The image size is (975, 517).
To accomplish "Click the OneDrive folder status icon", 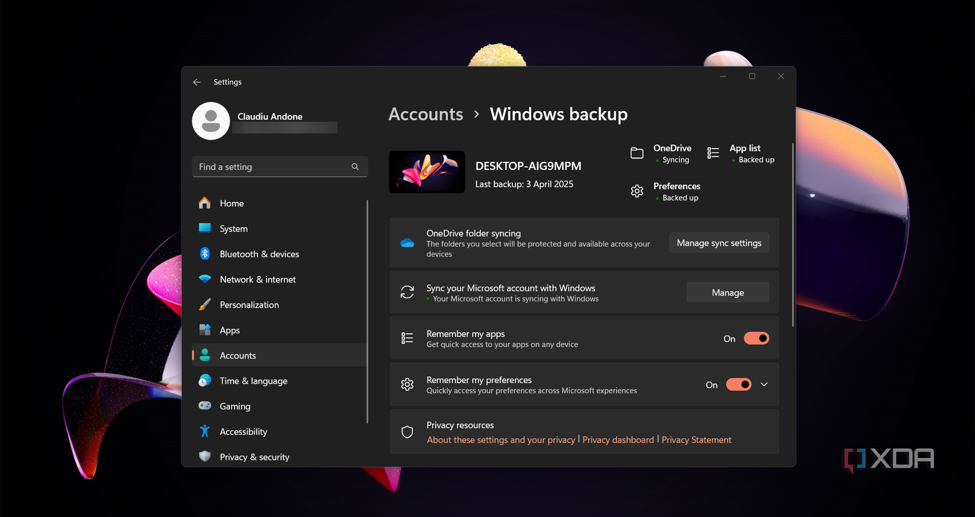I will (637, 153).
